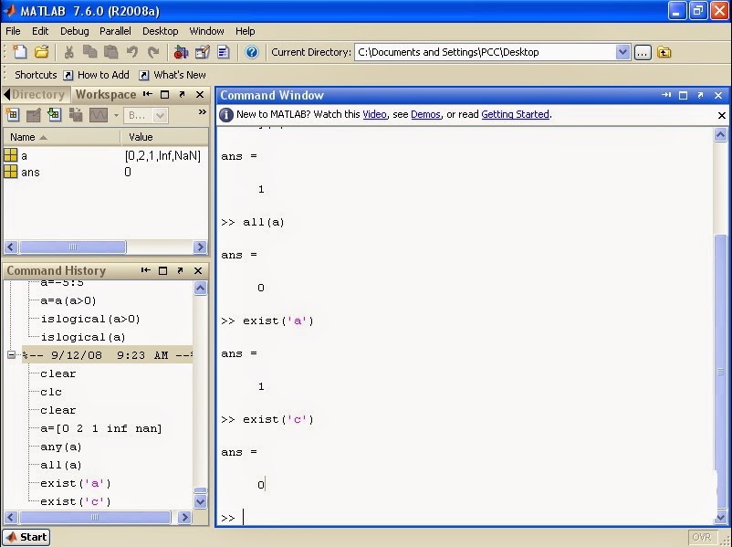The width and height of the screenshot is (732, 547).
Task: Open the Edit menu
Action: [40, 31]
